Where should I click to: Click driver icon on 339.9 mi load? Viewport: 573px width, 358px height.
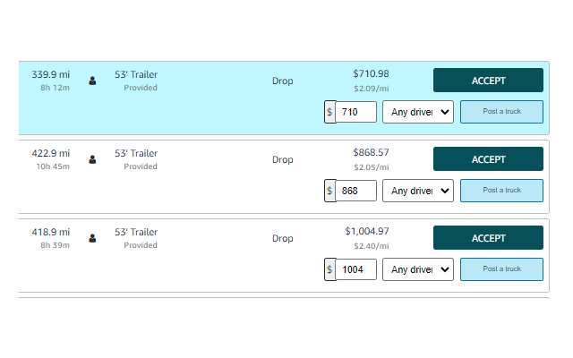pyautogui.click(x=92, y=81)
